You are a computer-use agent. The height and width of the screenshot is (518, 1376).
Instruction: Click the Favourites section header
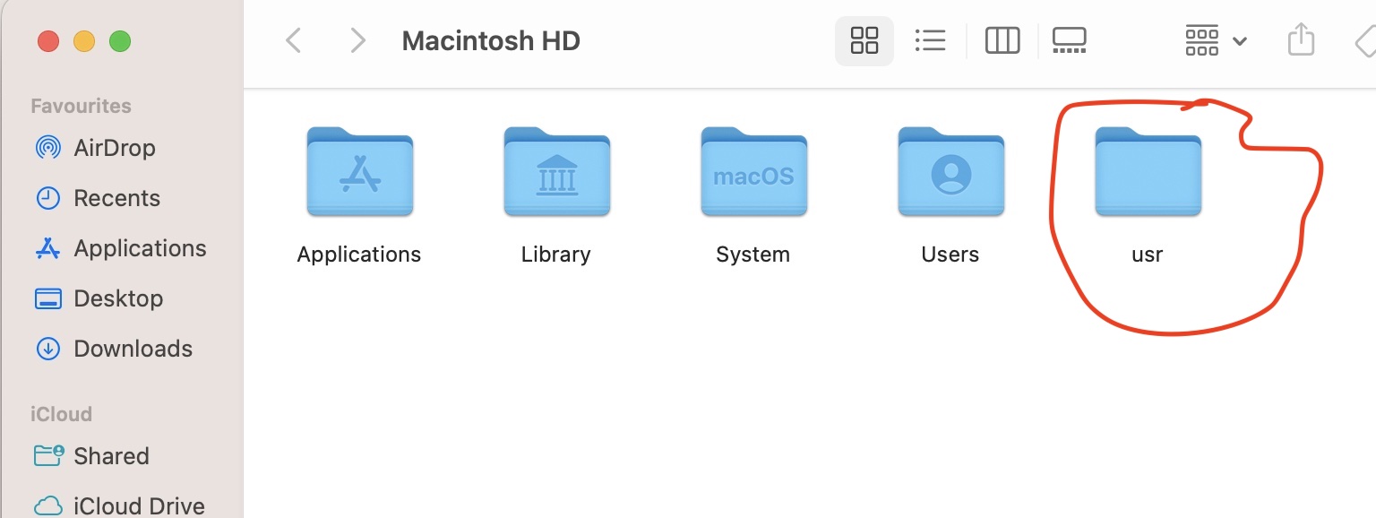[81, 106]
